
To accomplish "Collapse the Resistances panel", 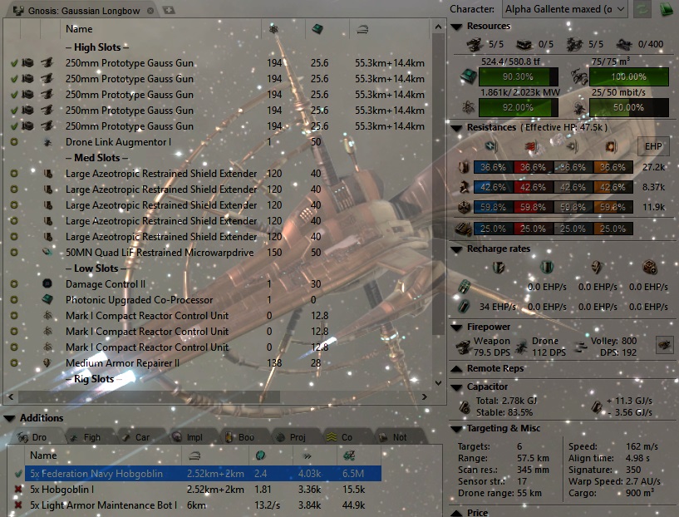I will (456, 128).
